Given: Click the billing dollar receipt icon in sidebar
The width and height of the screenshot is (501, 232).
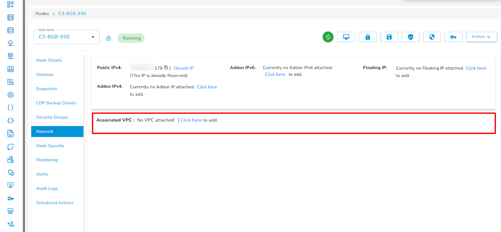Looking at the screenshot, I should (10, 82).
